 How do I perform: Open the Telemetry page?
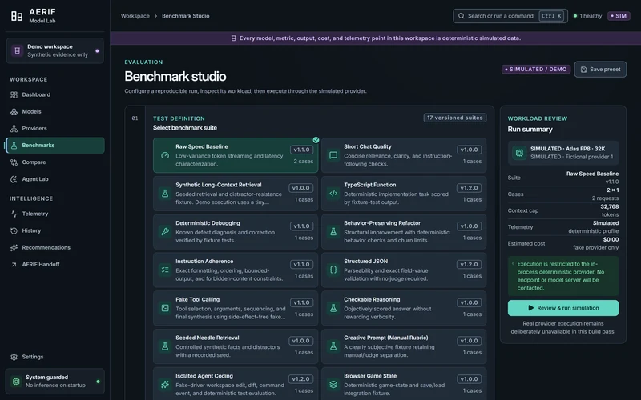tap(54, 214)
